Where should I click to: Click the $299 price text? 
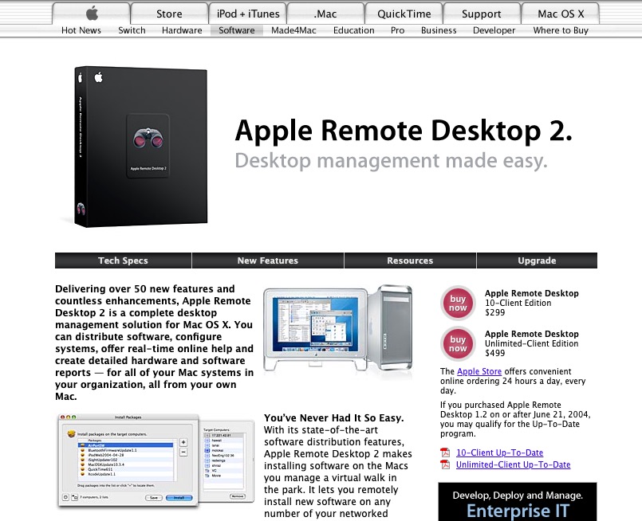pos(495,312)
